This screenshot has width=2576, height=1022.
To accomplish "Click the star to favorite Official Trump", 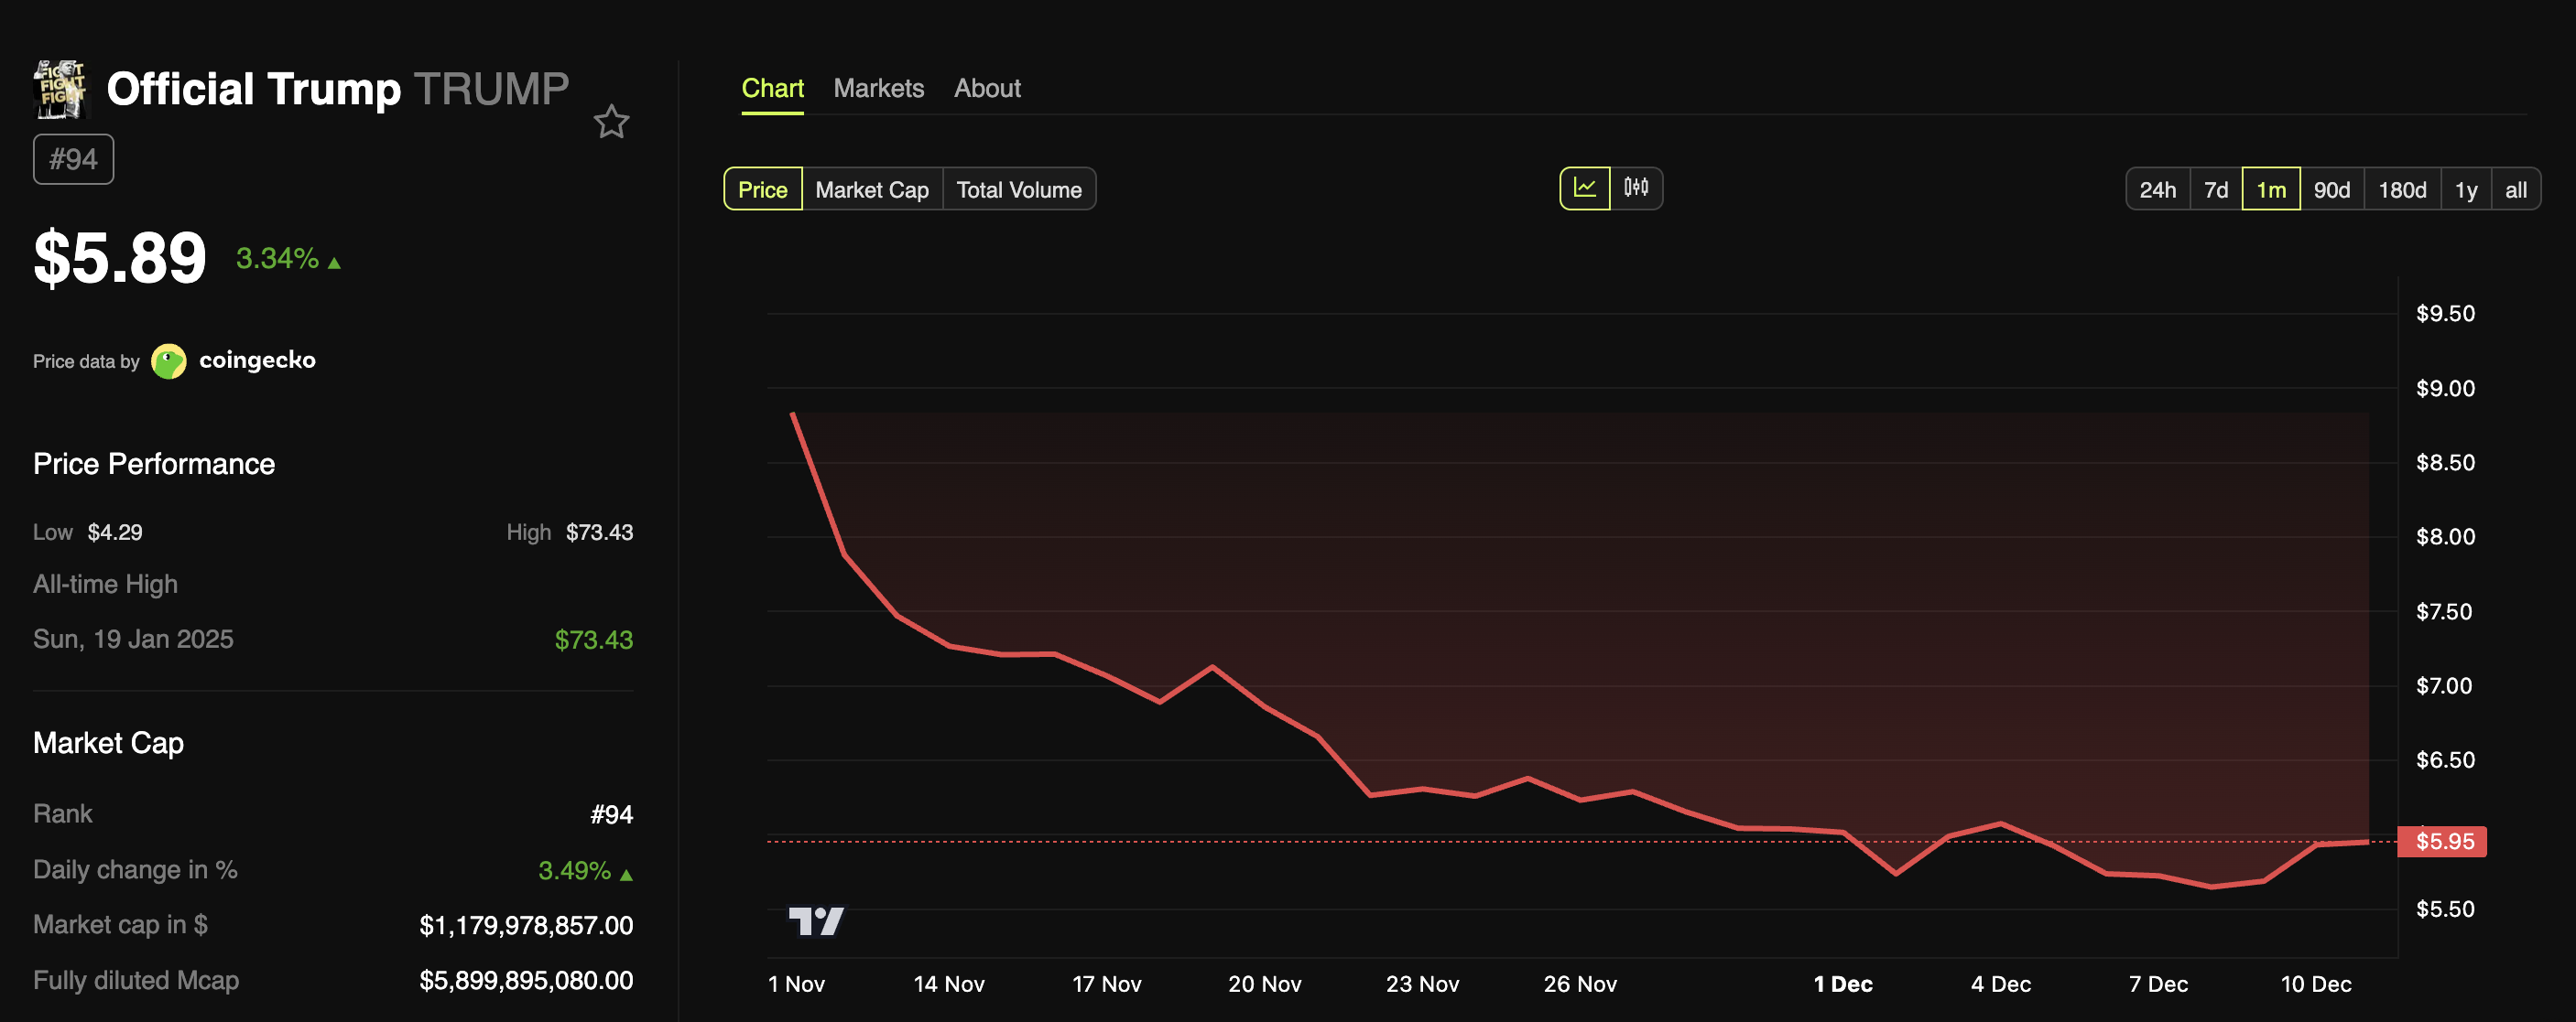I will [x=613, y=122].
